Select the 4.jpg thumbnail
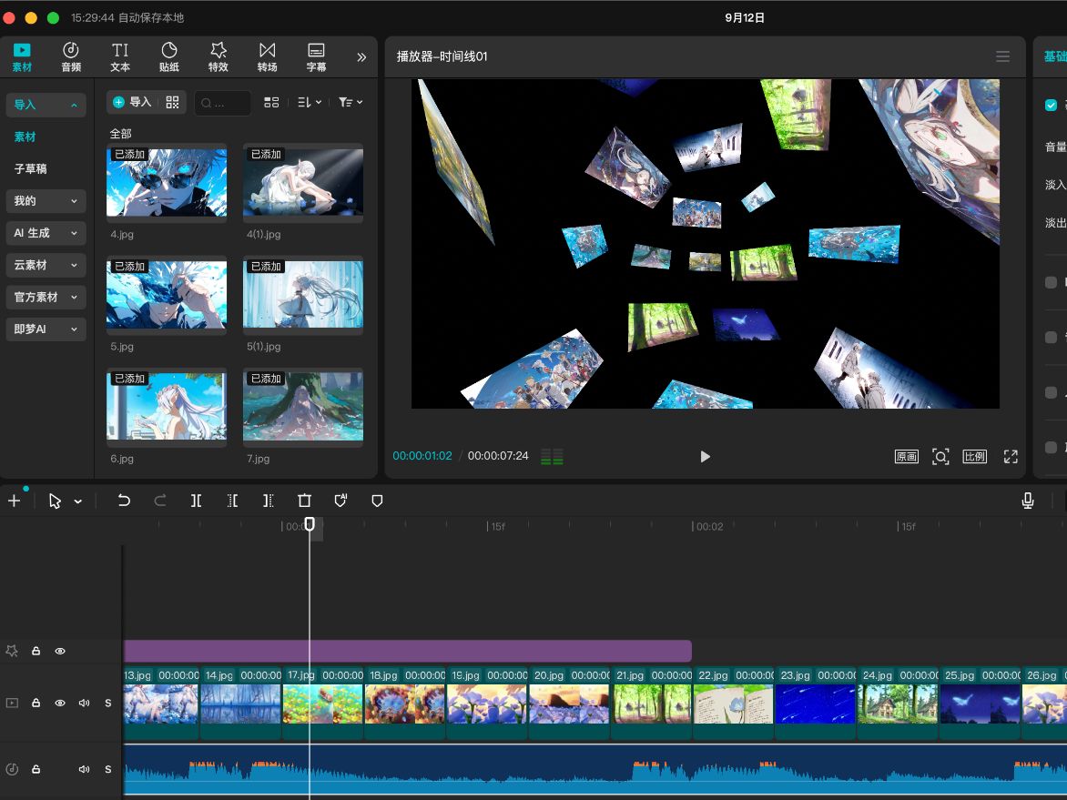 pyautogui.click(x=167, y=183)
